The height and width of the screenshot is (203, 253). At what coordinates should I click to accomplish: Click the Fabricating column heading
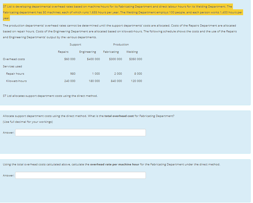click(111, 52)
